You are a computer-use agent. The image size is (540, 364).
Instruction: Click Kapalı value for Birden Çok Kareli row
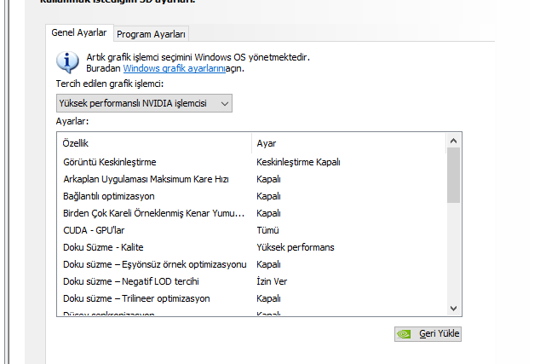pos(268,213)
